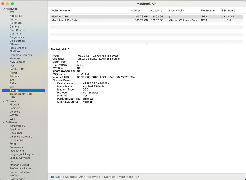This screenshot has width=246, height=180.
Task: Show Memory information
Action: pos(15,58)
